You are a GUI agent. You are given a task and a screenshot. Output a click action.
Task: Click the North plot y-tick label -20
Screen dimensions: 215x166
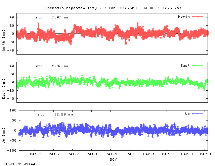(x=10, y=42)
